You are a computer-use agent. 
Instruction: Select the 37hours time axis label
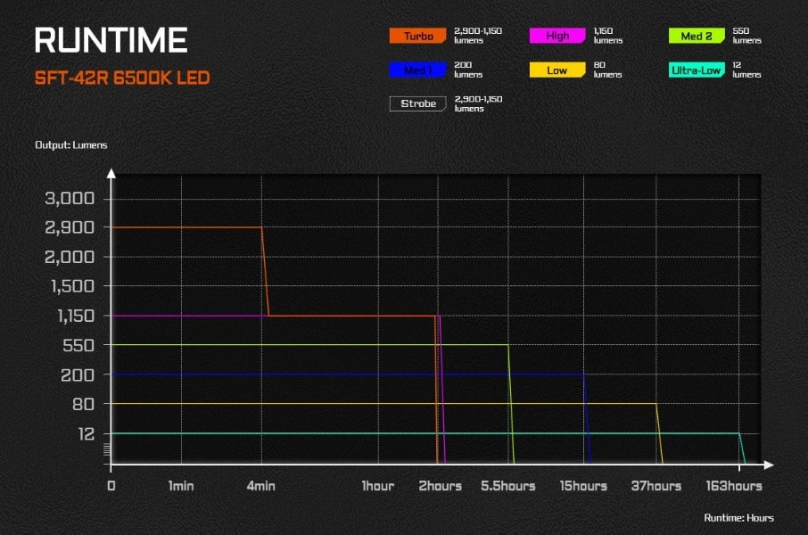click(656, 486)
